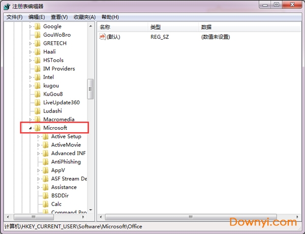Click the values pane horizontal scrollbar thumb
The width and height of the screenshot is (305, 234).
(191, 217)
